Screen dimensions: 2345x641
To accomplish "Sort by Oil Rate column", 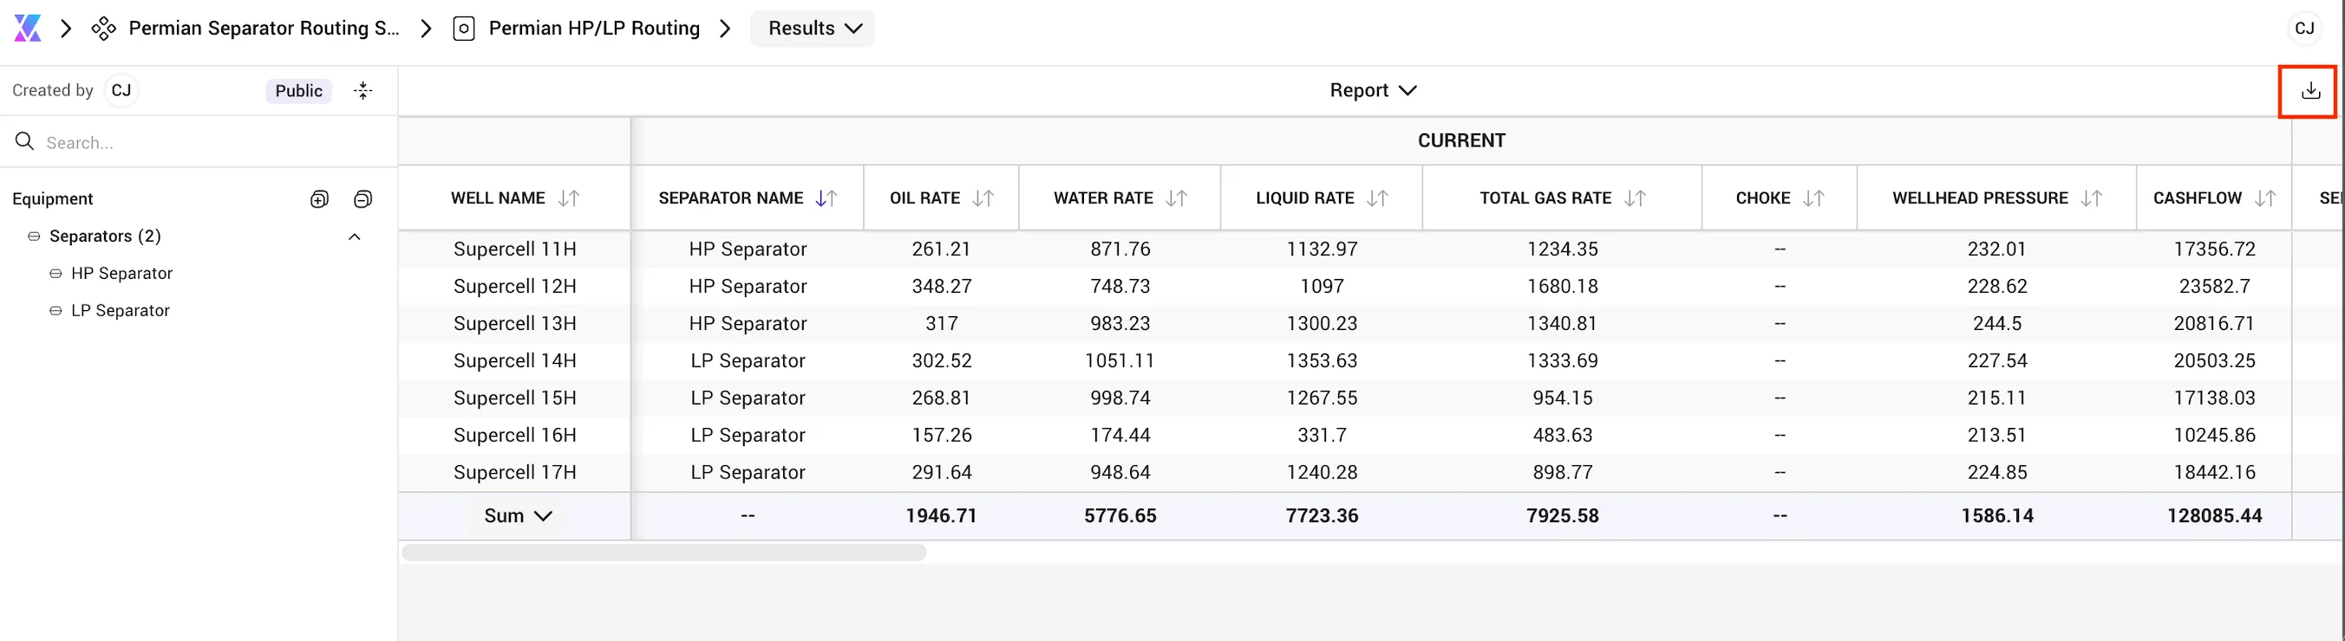I will point(983,198).
